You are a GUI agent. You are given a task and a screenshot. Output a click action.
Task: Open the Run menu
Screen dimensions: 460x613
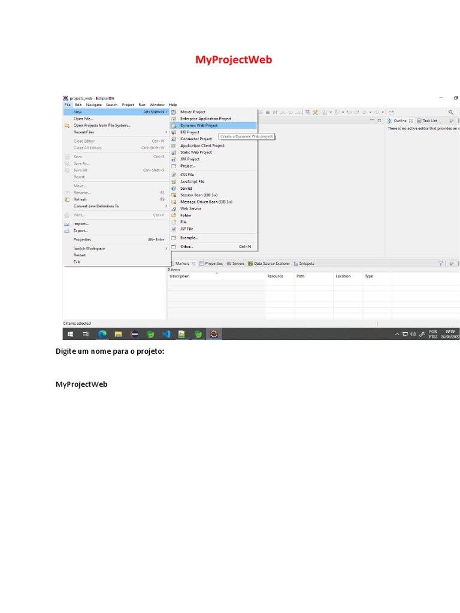click(x=142, y=105)
